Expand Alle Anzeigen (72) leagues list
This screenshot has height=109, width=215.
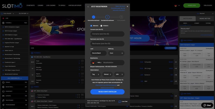tap(15, 78)
